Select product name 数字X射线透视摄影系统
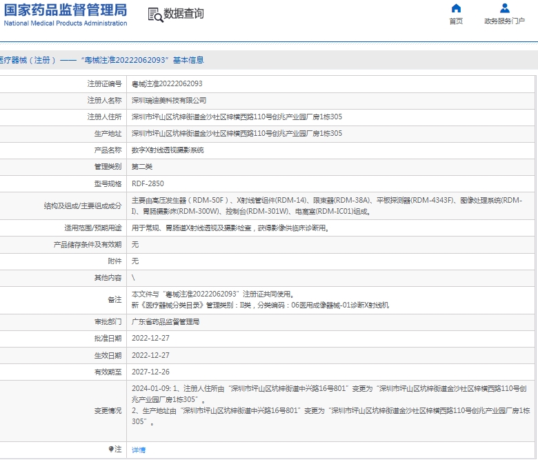 tap(168, 150)
